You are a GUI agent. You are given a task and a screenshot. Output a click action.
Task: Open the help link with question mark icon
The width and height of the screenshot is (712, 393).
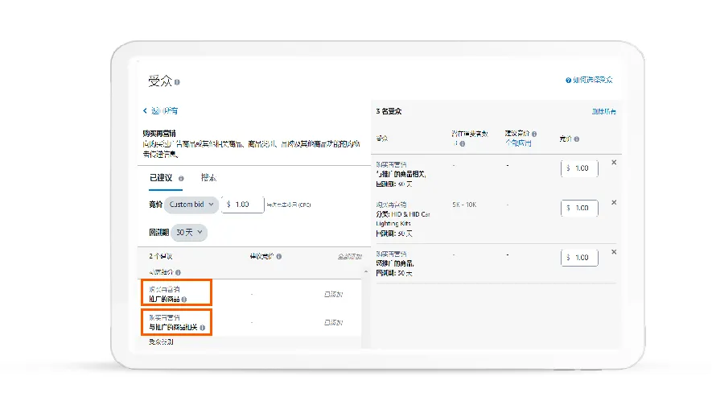point(589,80)
